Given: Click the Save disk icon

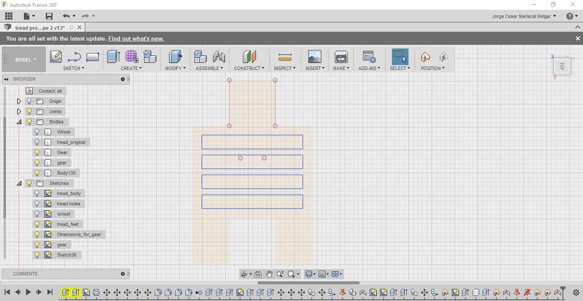Looking at the screenshot, I should [49, 16].
